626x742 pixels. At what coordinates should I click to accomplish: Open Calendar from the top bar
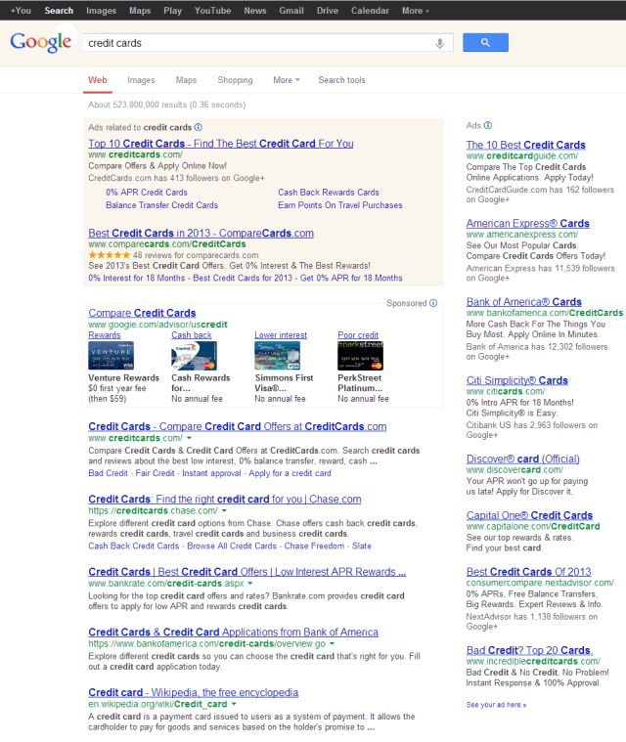[370, 11]
